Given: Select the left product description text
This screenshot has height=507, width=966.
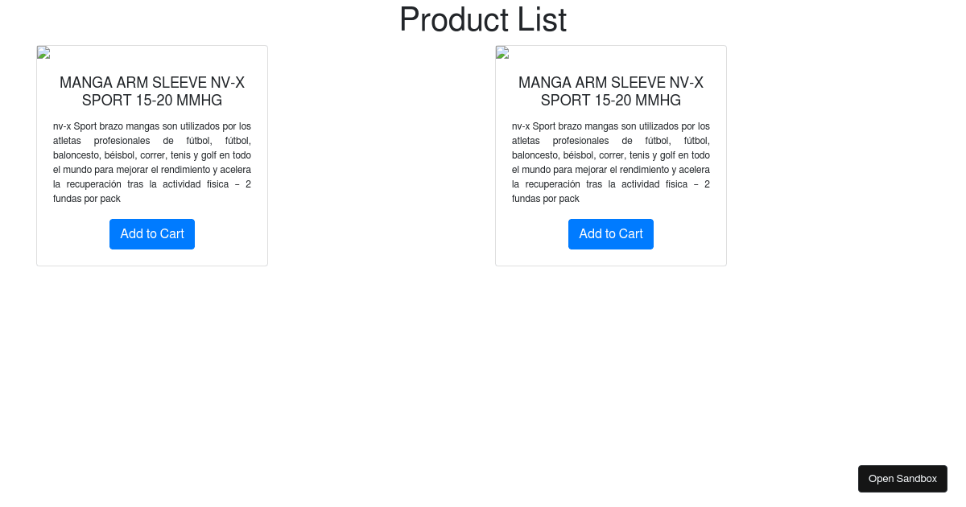Looking at the screenshot, I should [x=152, y=161].
